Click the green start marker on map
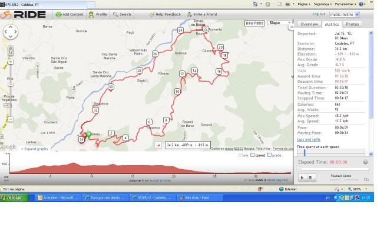Image resolution: width=377 pixels, height=235 pixels. click(x=88, y=135)
